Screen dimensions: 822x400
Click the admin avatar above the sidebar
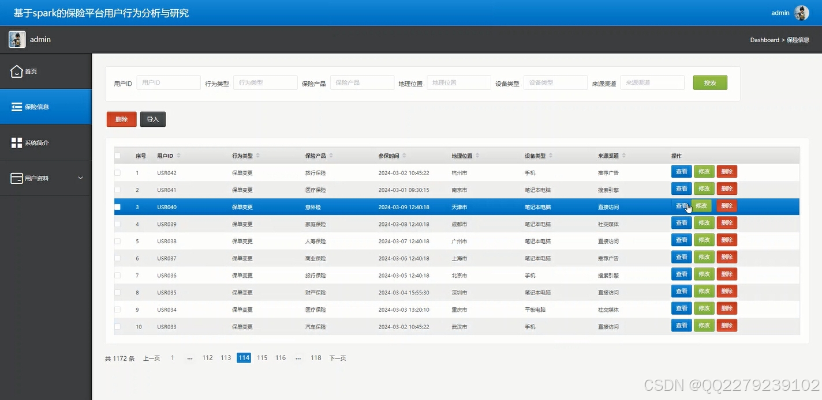(17, 40)
